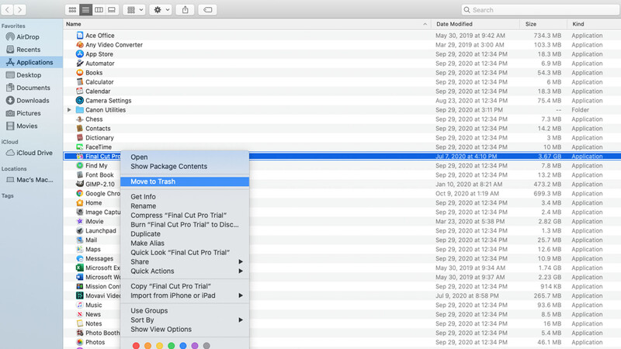The height and width of the screenshot is (349, 621).
Task: Choose Move to Trash
Action: [185, 181]
